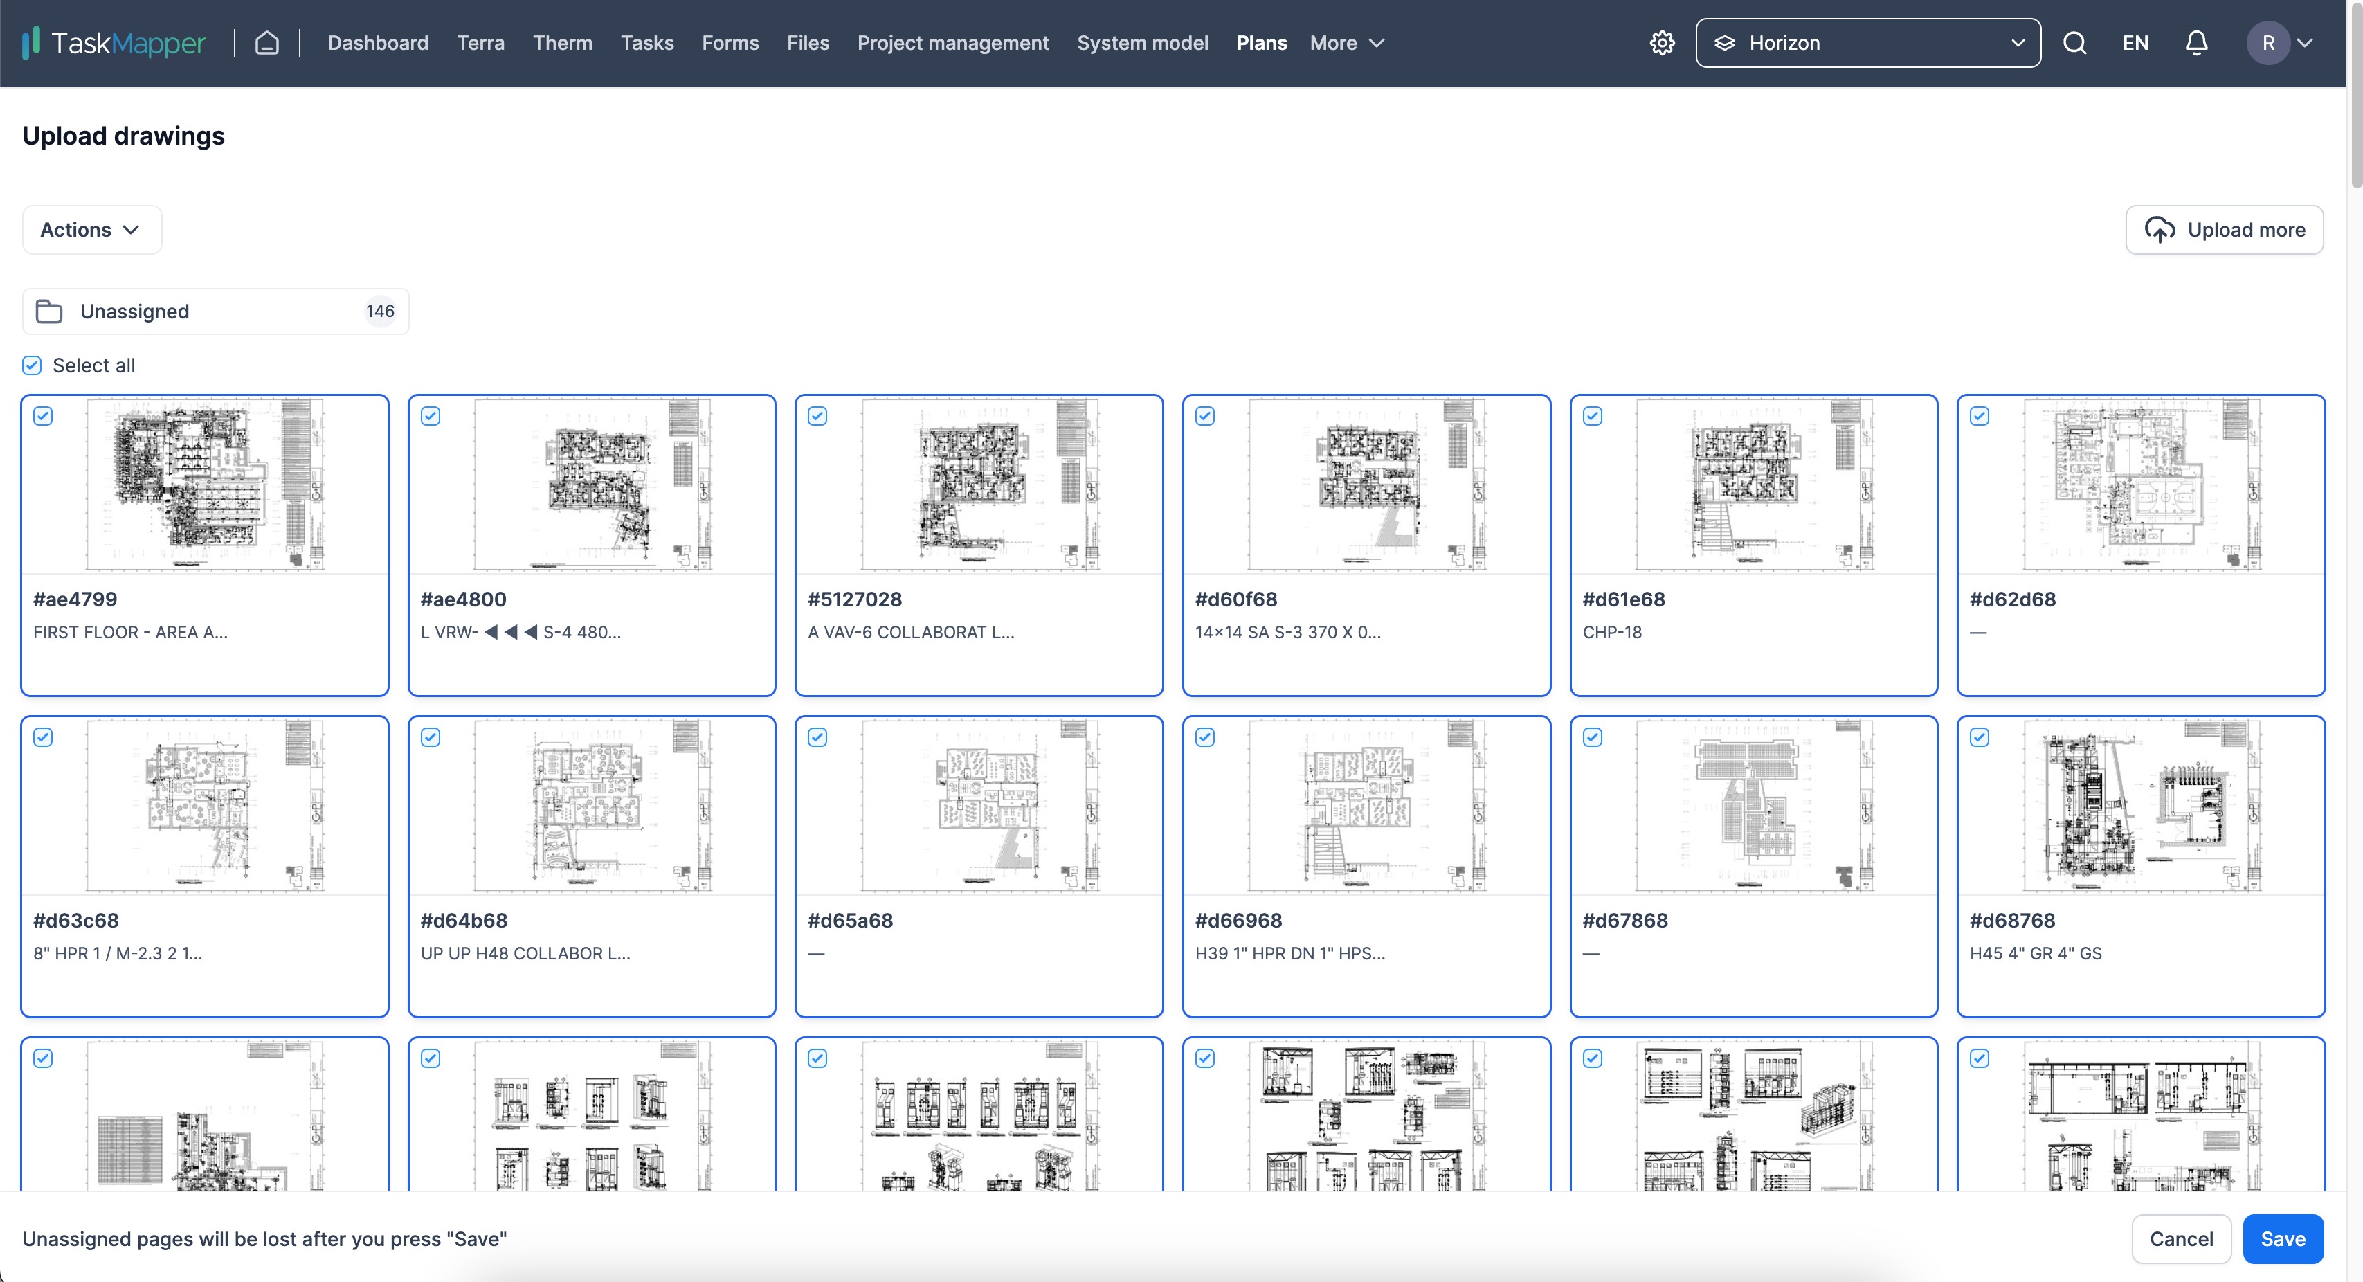Viewport: 2363px width, 1282px height.
Task: Open the Horizon project dropdown
Action: [x=1867, y=43]
